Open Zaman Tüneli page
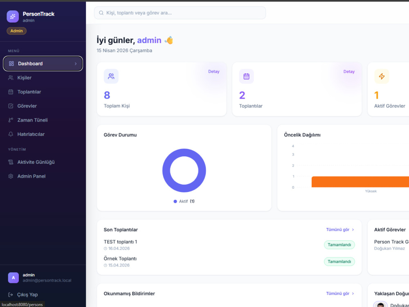Viewport: 409px width, 307px height. click(x=43, y=120)
